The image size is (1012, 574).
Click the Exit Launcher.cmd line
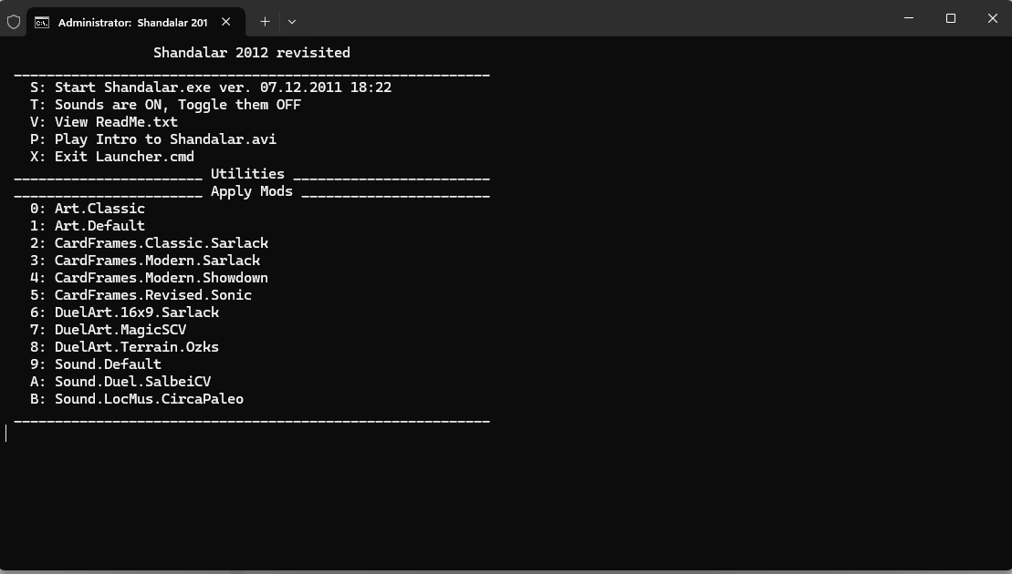[x=112, y=157]
